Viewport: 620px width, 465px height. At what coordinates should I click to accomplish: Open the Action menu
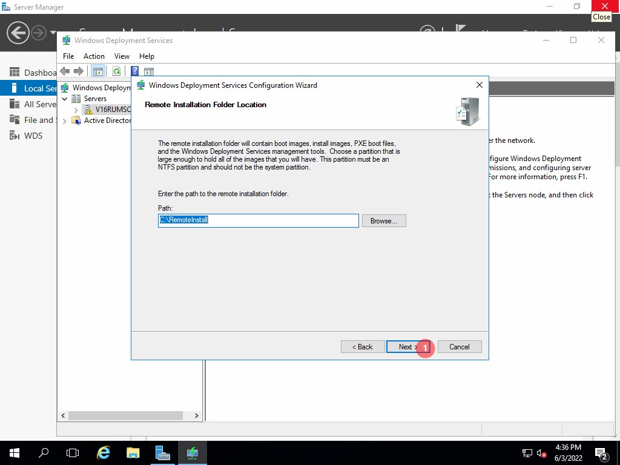(94, 56)
